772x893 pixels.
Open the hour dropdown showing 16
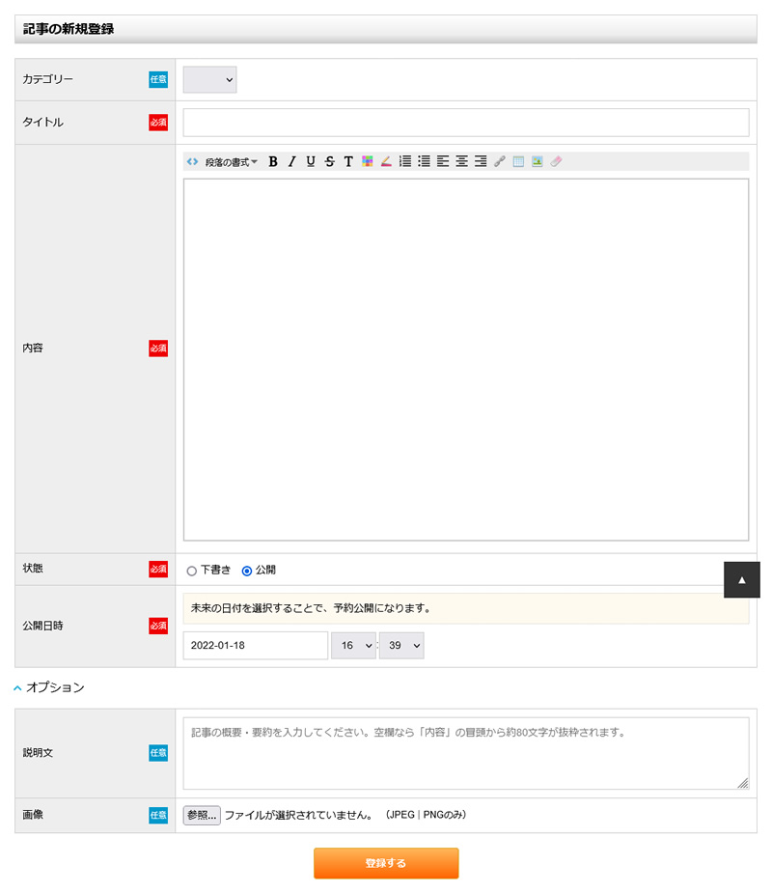(353, 645)
